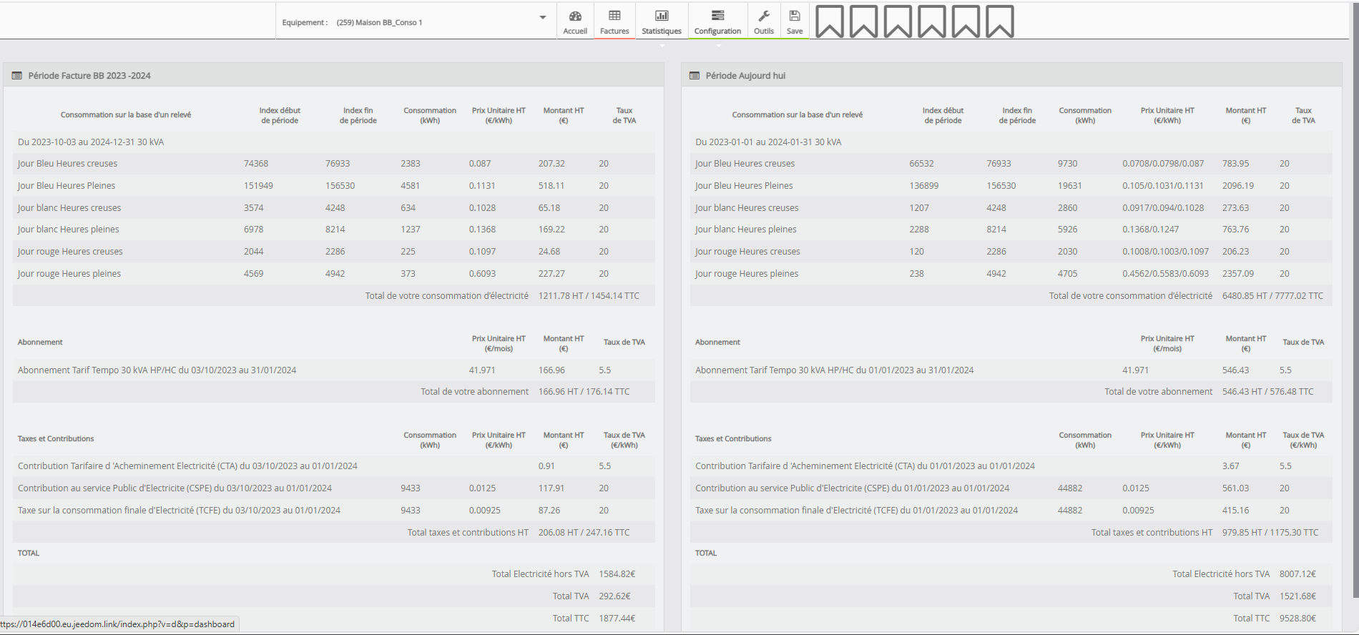Image resolution: width=1359 pixels, height=635 pixels.
Task: Click index début value 66532
Action: [x=921, y=164]
